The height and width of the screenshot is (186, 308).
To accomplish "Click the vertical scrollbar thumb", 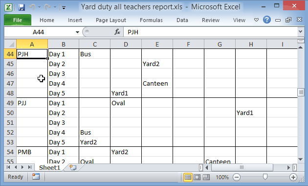I will pos(301,92).
